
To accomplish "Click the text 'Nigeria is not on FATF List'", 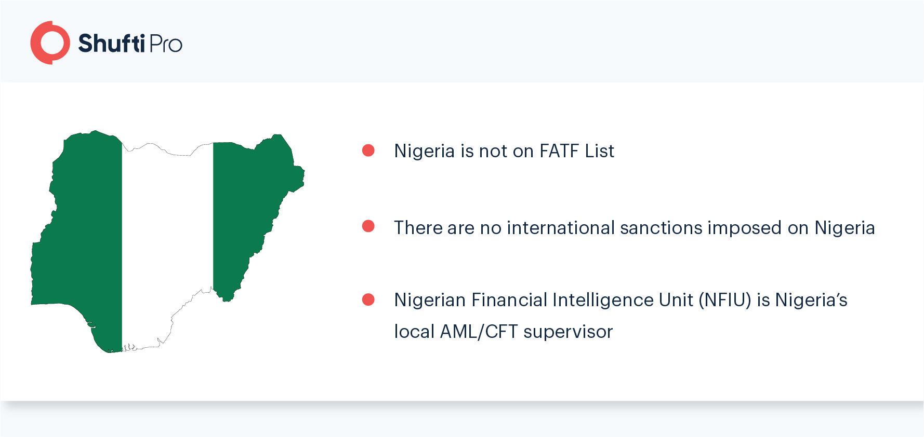I will pyautogui.click(x=504, y=151).
